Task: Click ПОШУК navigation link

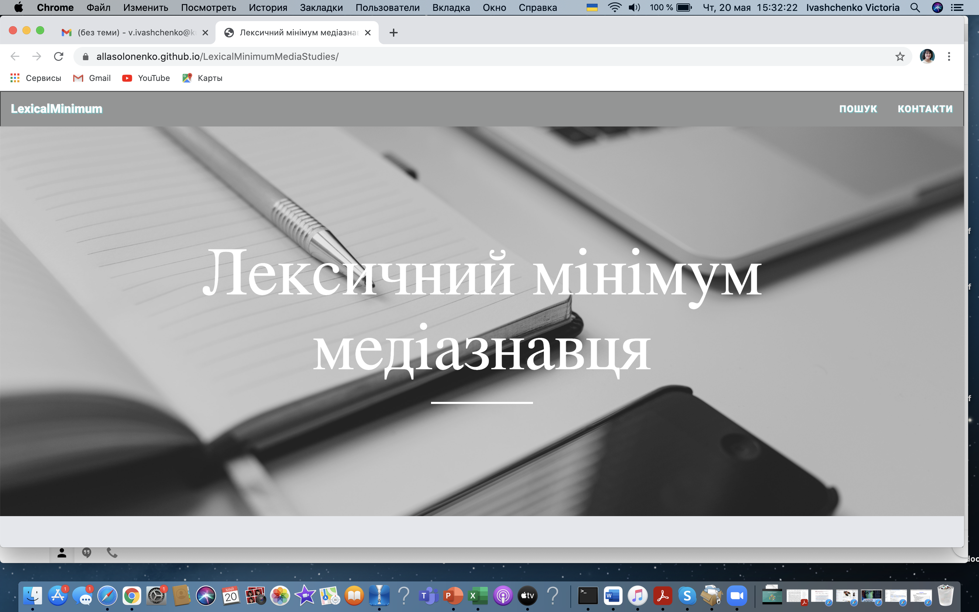Action: (858, 109)
